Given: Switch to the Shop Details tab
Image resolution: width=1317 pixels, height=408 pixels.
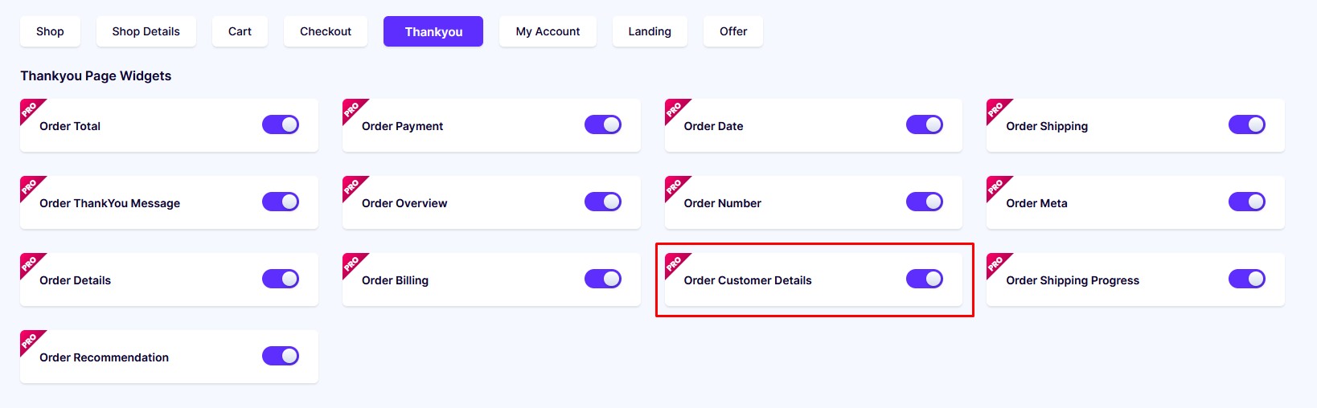Looking at the screenshot, I should tap(146, 31).
